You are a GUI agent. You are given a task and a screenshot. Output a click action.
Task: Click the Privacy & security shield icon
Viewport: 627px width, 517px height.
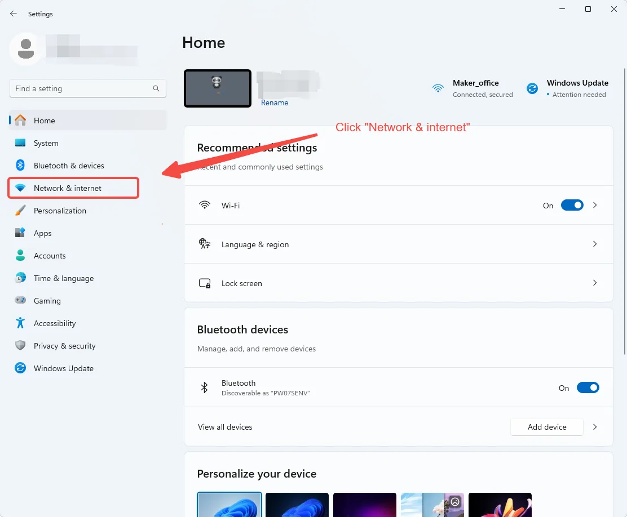pos(20,345)
